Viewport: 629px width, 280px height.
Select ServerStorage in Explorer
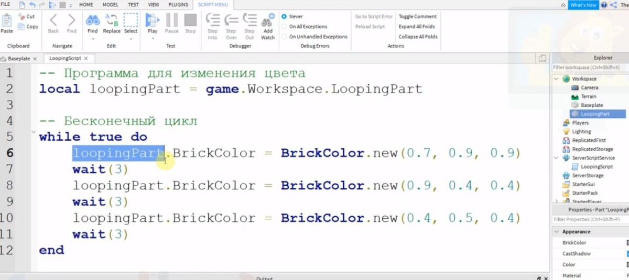pyautogui.click(x=583, y=175)
